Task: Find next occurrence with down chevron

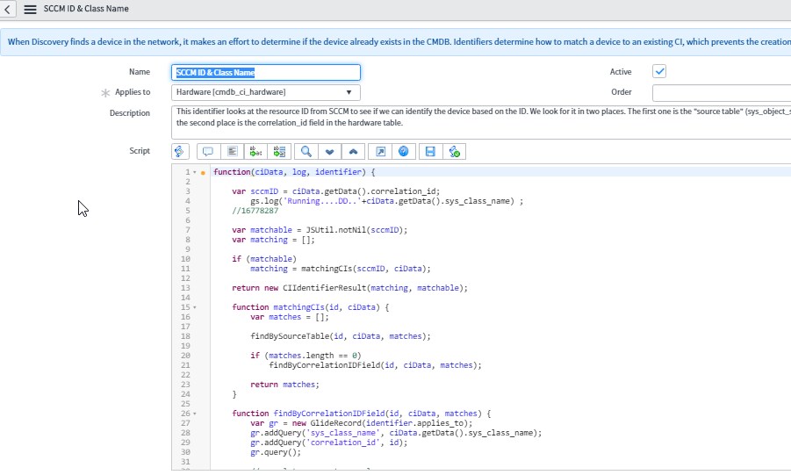Action: click(329, 151)
